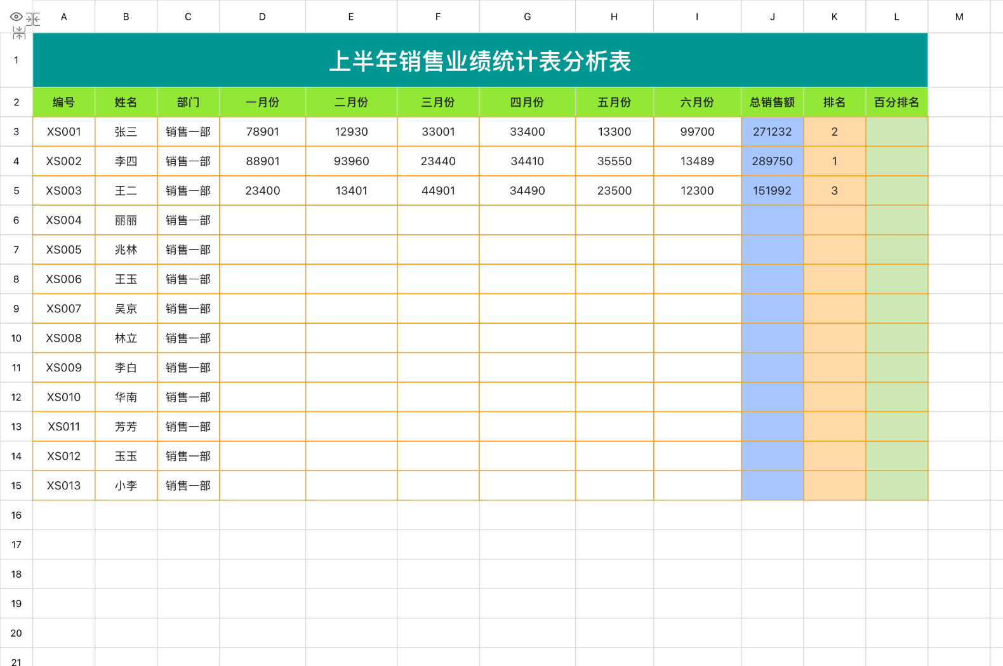Select January value 78901
This screenshot has height=666, width=1003.
pyautogui.click(x=262, y=131)
